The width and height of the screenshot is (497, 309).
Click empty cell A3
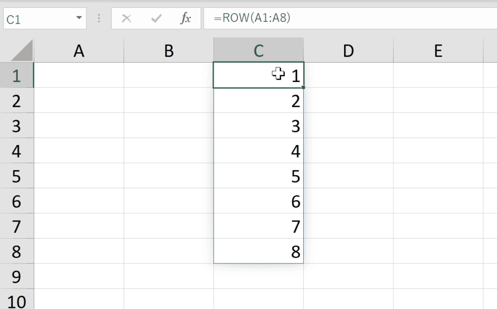click(79, 126)
